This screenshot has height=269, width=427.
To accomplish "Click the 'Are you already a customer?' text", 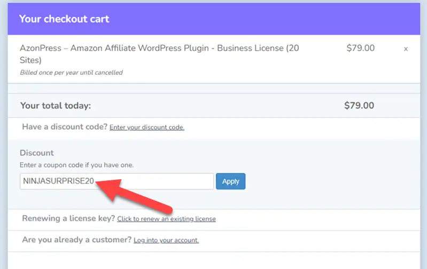I will pyautogui.click(x=77, y=240).
